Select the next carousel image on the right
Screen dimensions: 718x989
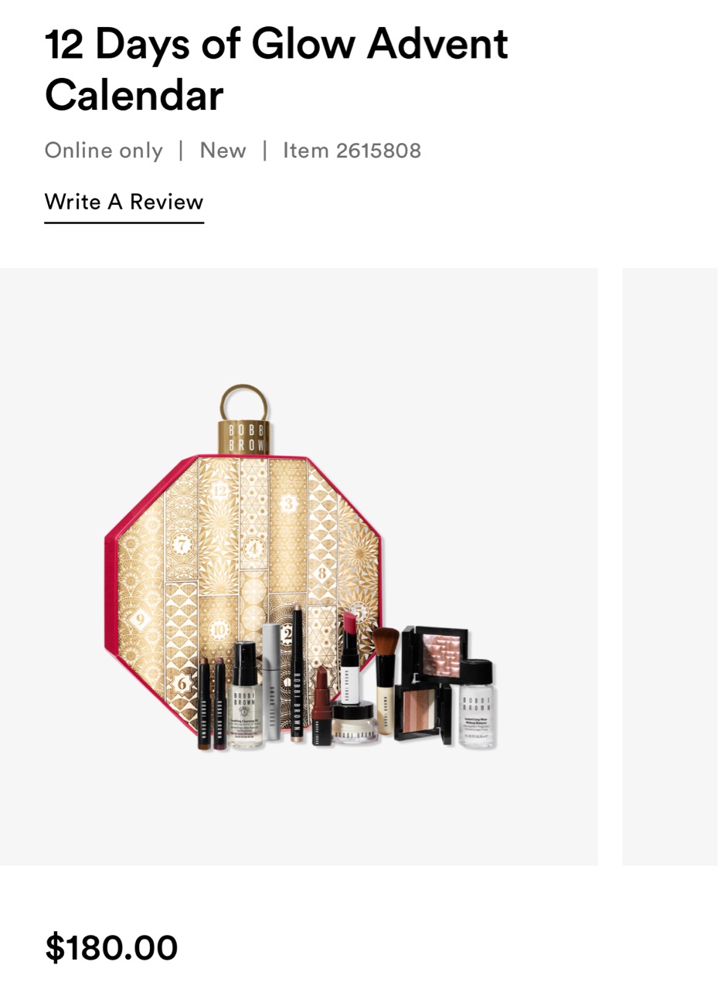pyautogui.click(x=669, y=566)
